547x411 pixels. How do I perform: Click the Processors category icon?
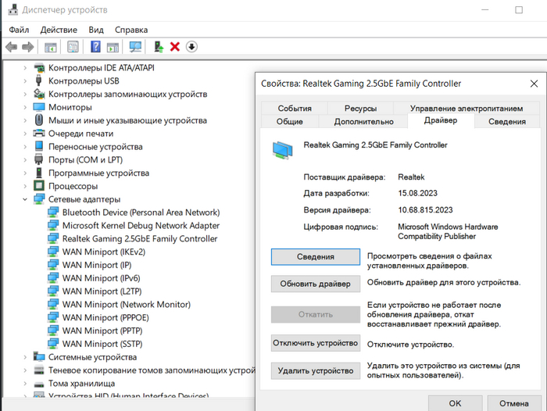point(39,186)
